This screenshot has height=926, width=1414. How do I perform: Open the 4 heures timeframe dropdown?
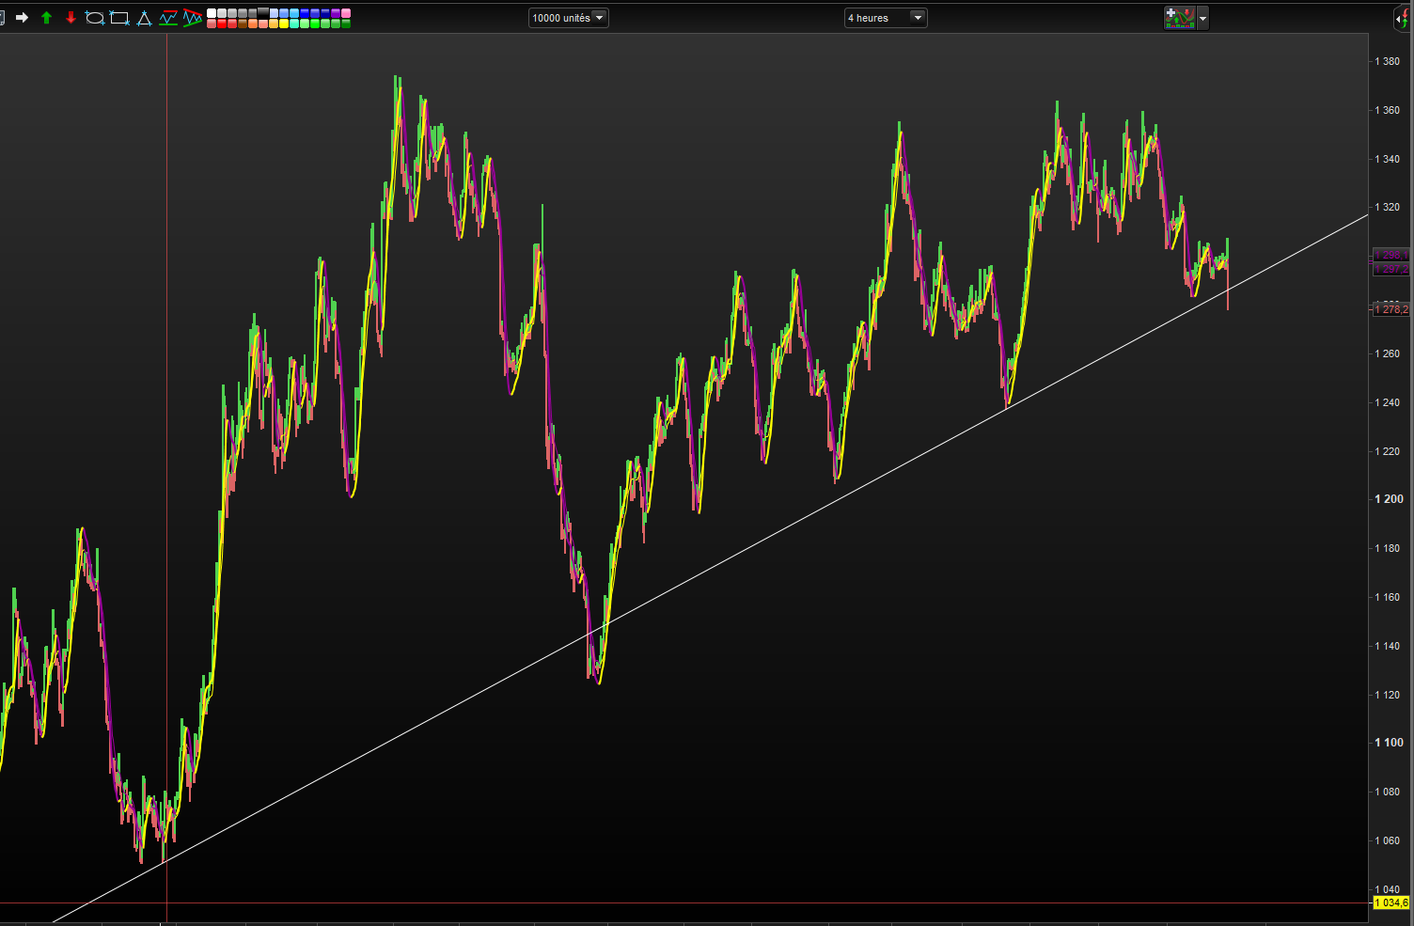coord(886,18)
